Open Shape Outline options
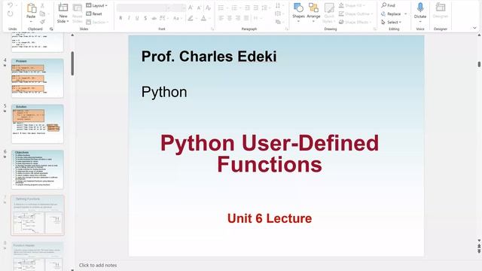Image resolution: width=482 pixels, height=271 pixels. [x=355, y=14]
